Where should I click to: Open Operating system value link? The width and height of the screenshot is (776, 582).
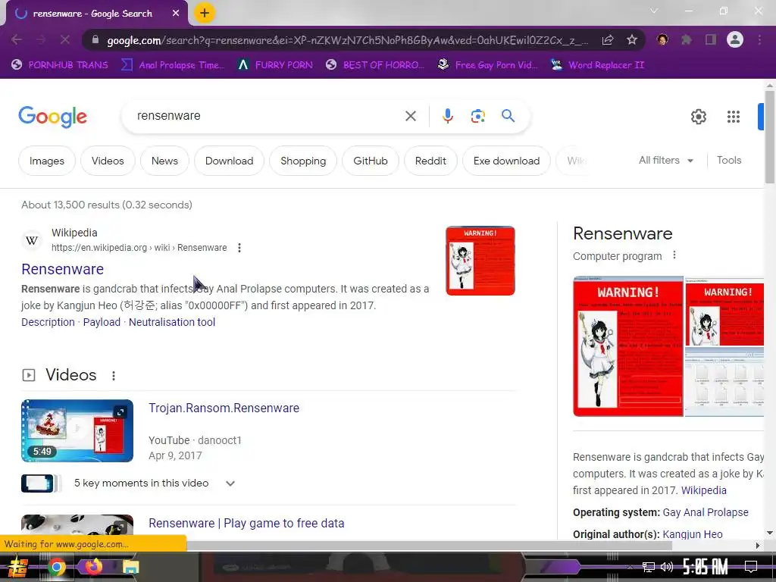pyautogui.click(x=706, y=512)
